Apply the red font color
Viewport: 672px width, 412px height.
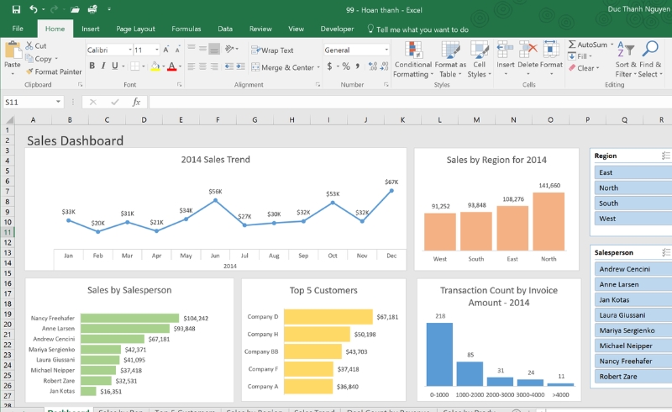tap(171, 66)
